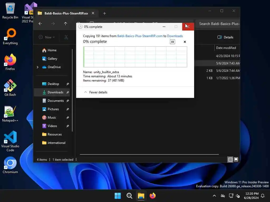Unpin Pictures using its pin icon
Image resolution: width=270 pixels, height=202 pixels.
(x=67, y=109)
